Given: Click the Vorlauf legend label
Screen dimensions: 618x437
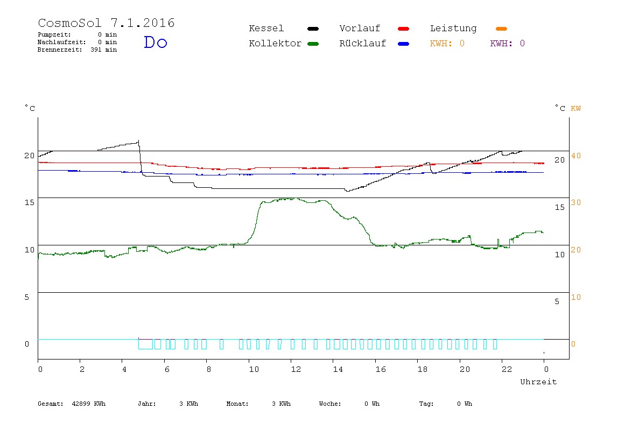Looking at the screenshot, I should [360, 29].
